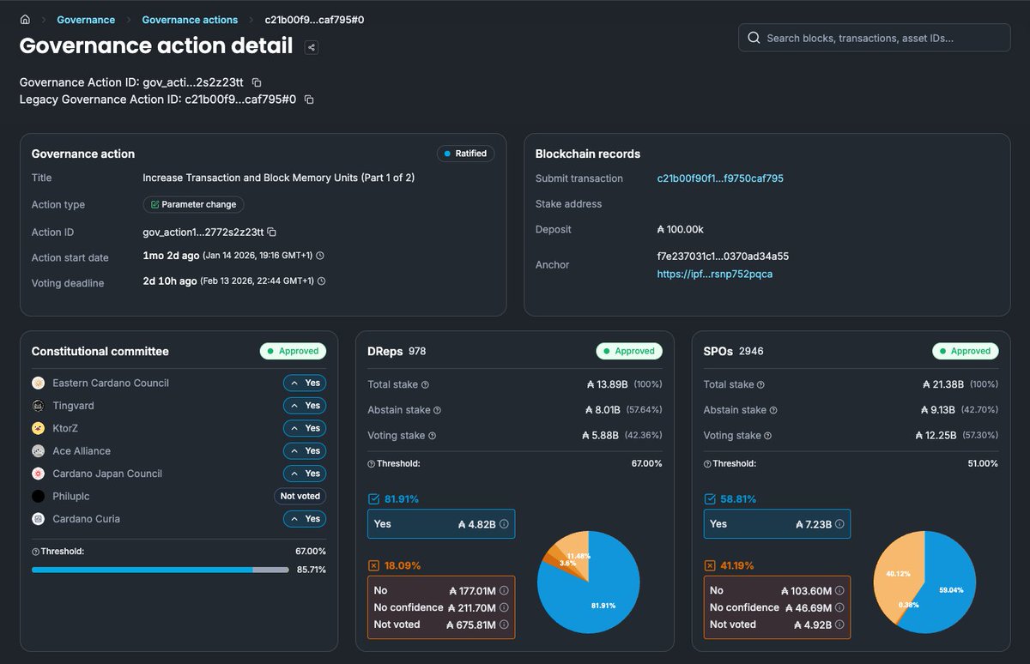Copy the Action ID in governance card
1030x664 pixels.
click(x=271, y=232)
